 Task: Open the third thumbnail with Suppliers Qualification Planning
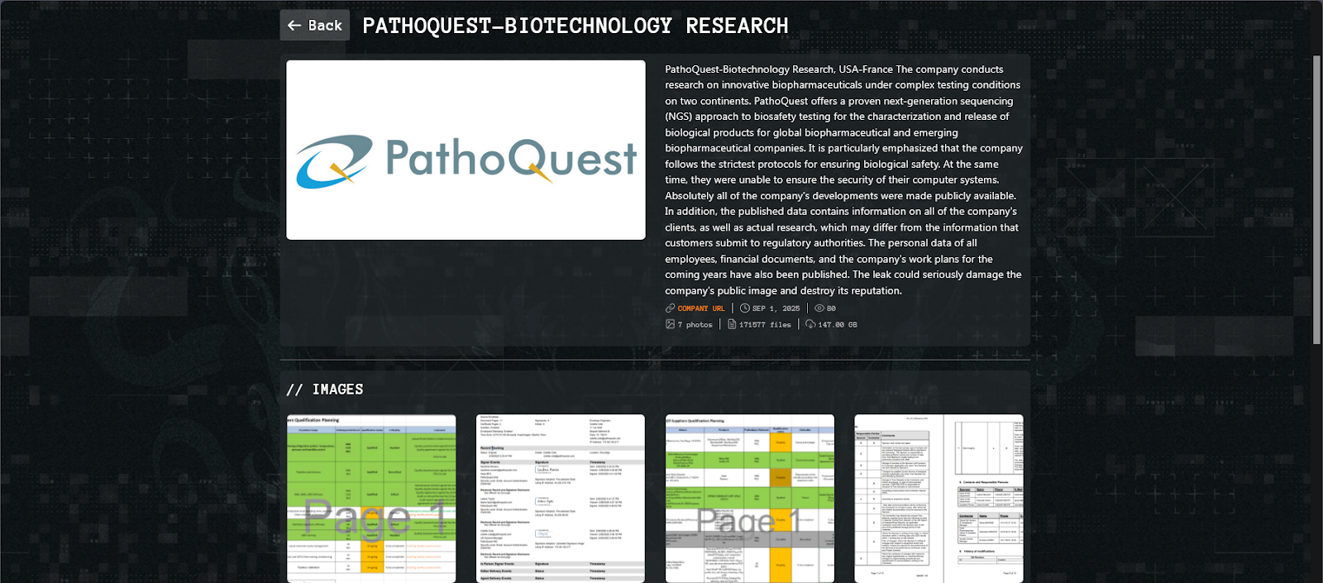(x=750, y=499)
